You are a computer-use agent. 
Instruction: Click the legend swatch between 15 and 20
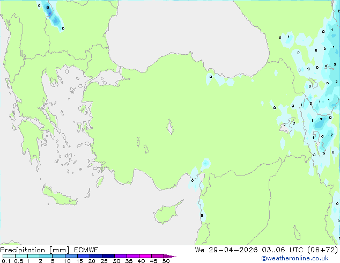coord(84,256)
